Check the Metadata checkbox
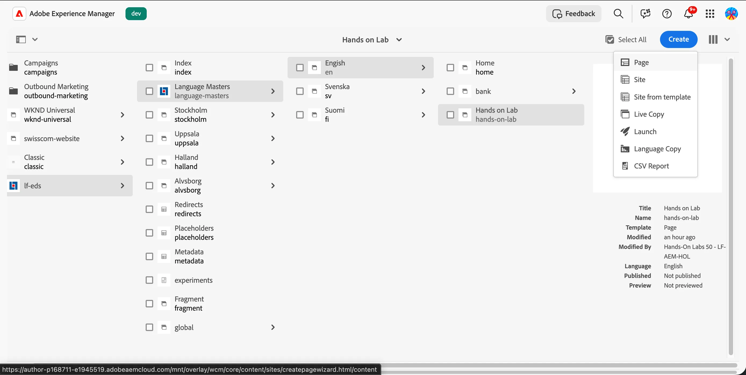The width and height of the screenshot is (746, 375). (149, 256)
